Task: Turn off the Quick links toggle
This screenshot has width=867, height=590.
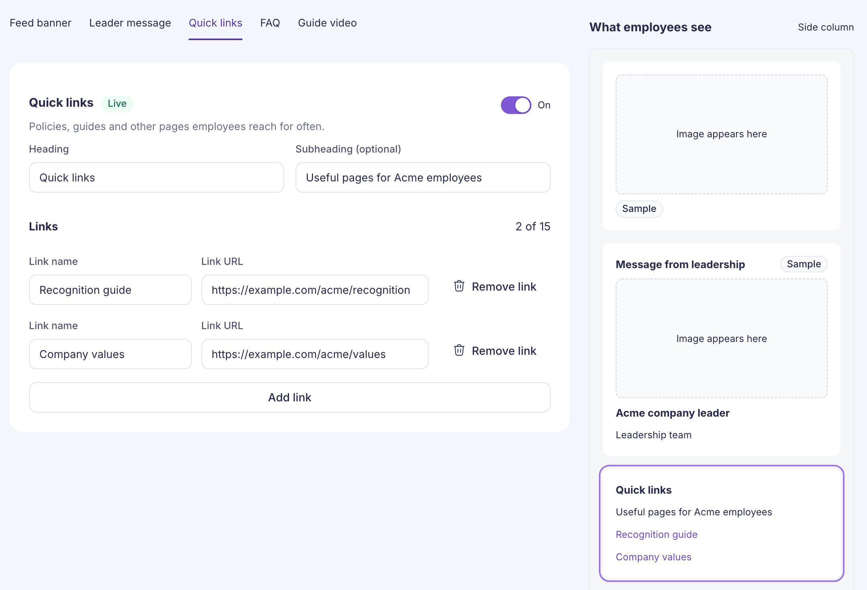Action: point(516,105)
